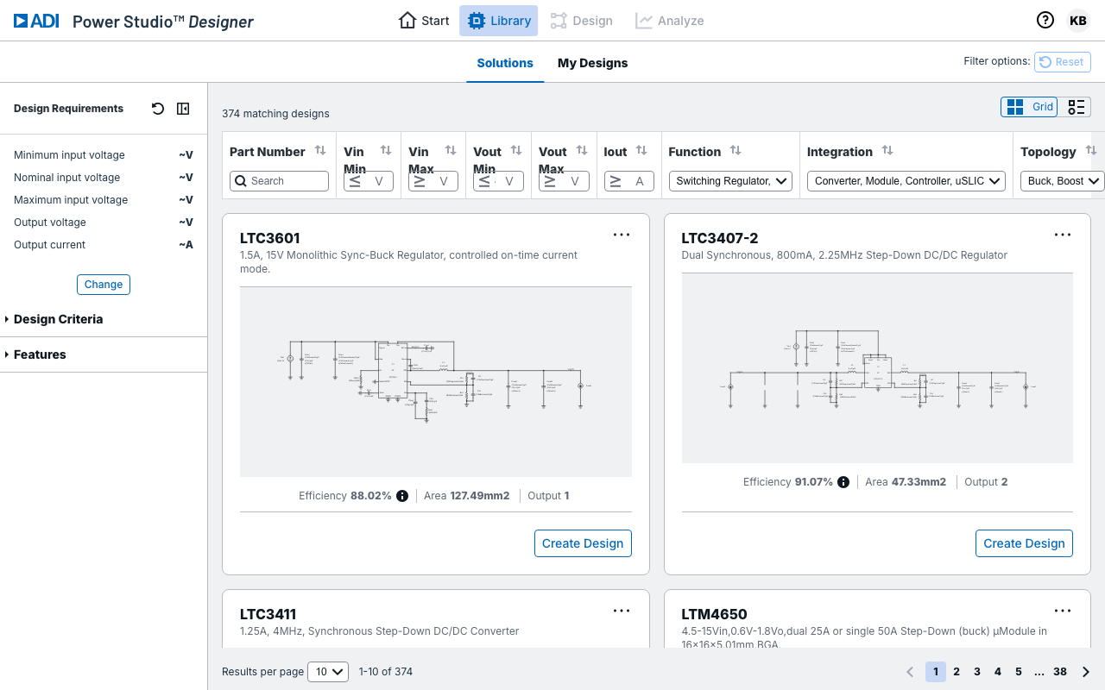Click the Part Number search field
Image resolution: width=1105 pixels, height=690 pixels.
[x=279, y=181]
